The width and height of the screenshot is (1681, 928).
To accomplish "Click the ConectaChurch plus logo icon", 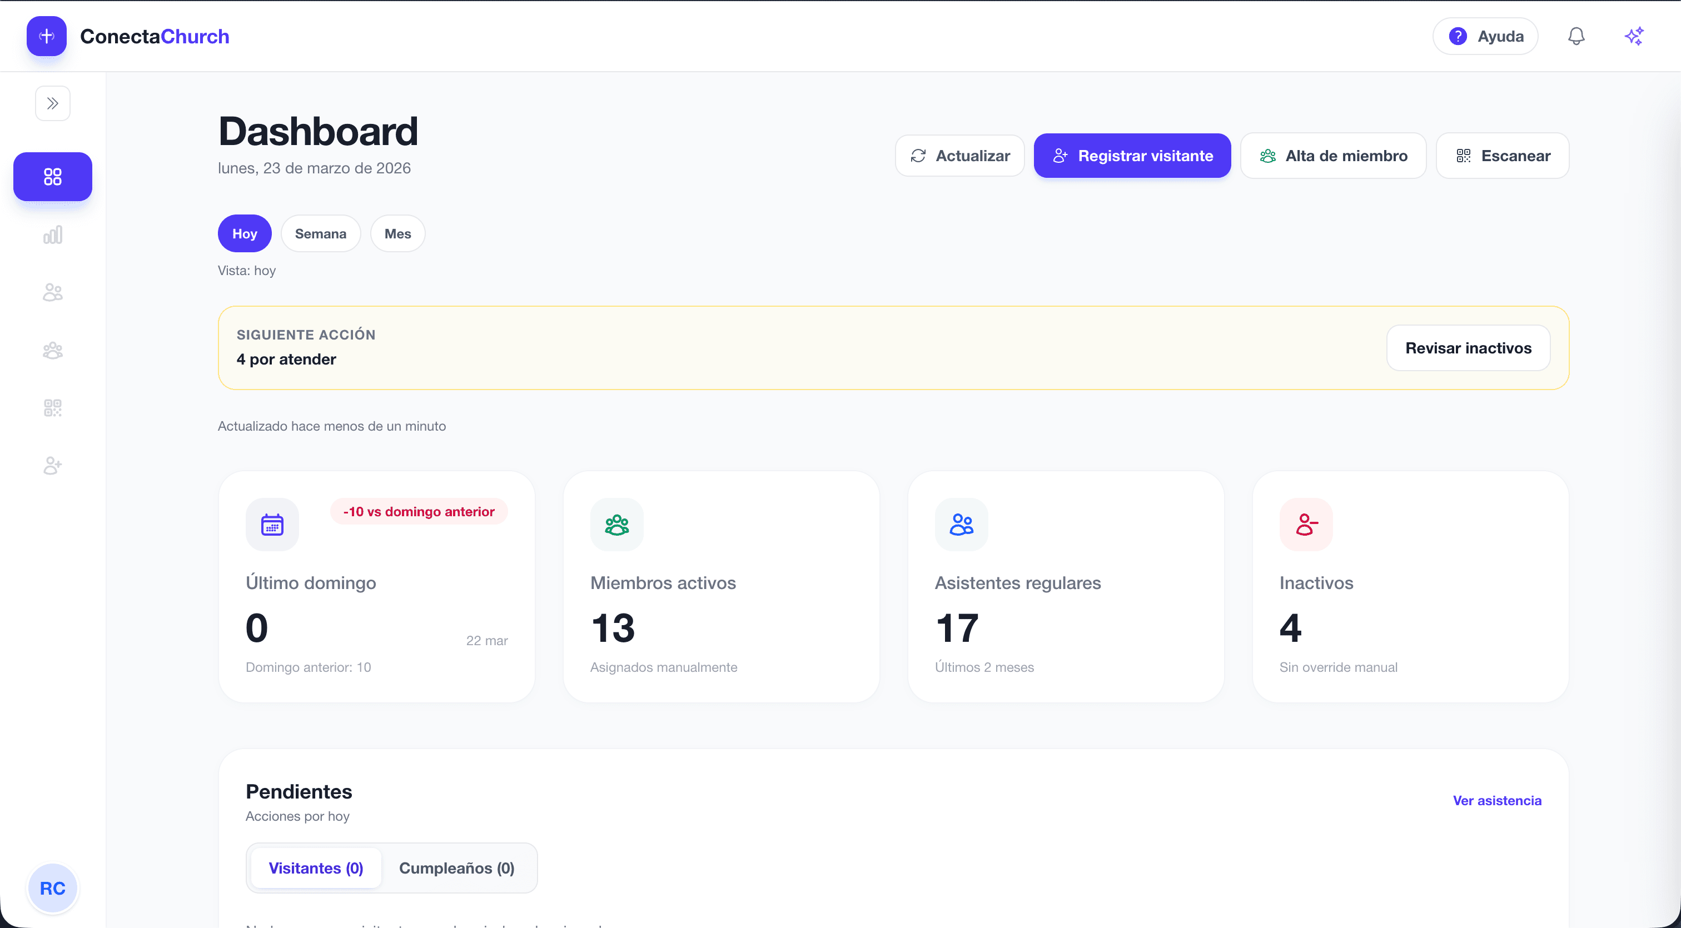I will (x=46, y=36).
